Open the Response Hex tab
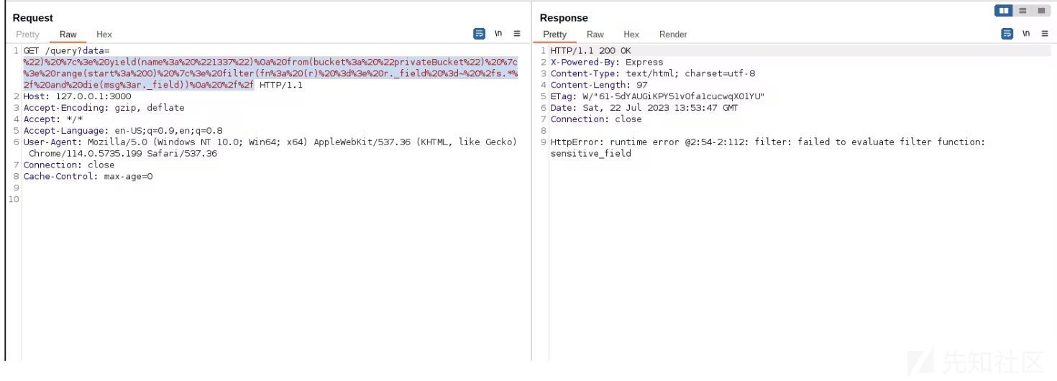Viewport: 1057px width, 381px height. click(631, 35)
